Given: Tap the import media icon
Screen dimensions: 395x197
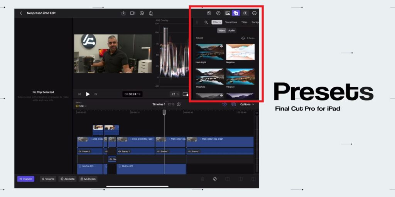Looking at the screenshot, I should pos(123,13).
